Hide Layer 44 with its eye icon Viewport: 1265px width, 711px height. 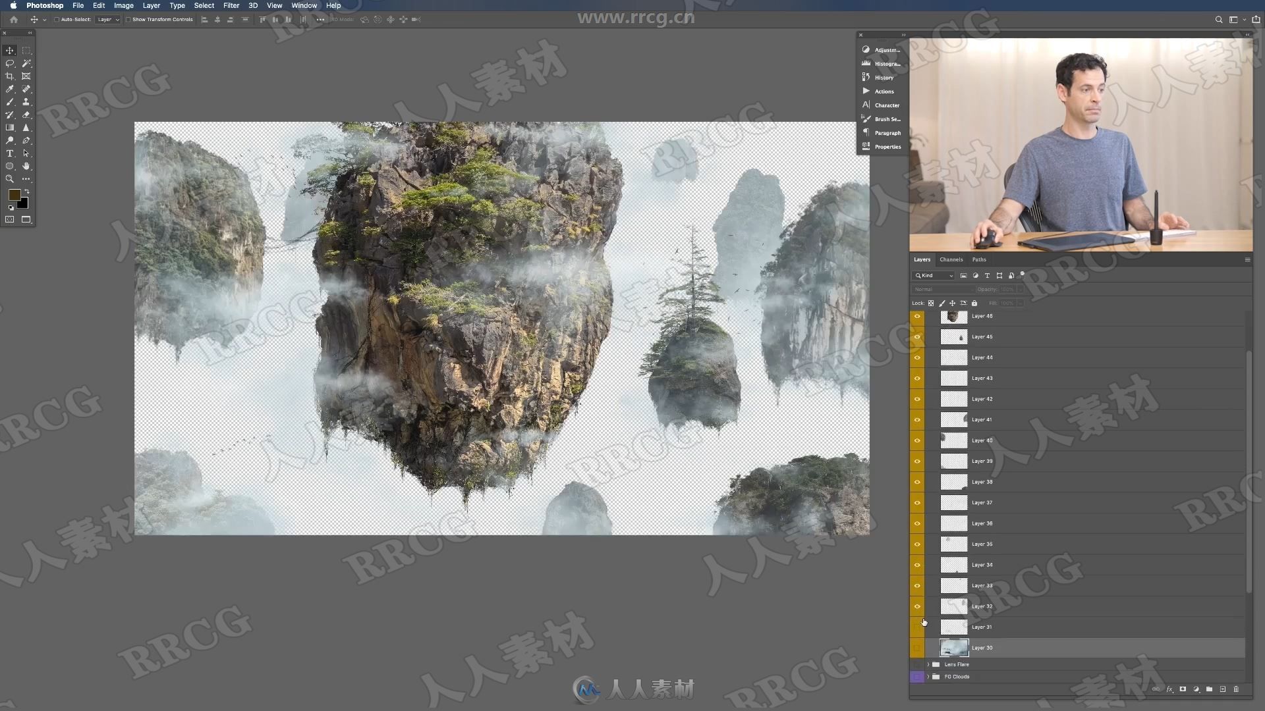point(917,357)
